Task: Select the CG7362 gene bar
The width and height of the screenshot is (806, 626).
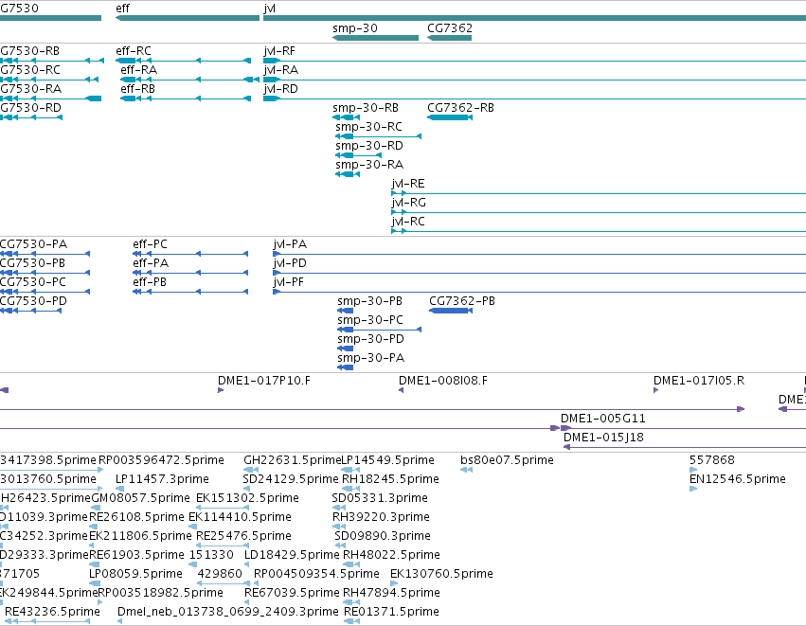Action: (449, 38)
